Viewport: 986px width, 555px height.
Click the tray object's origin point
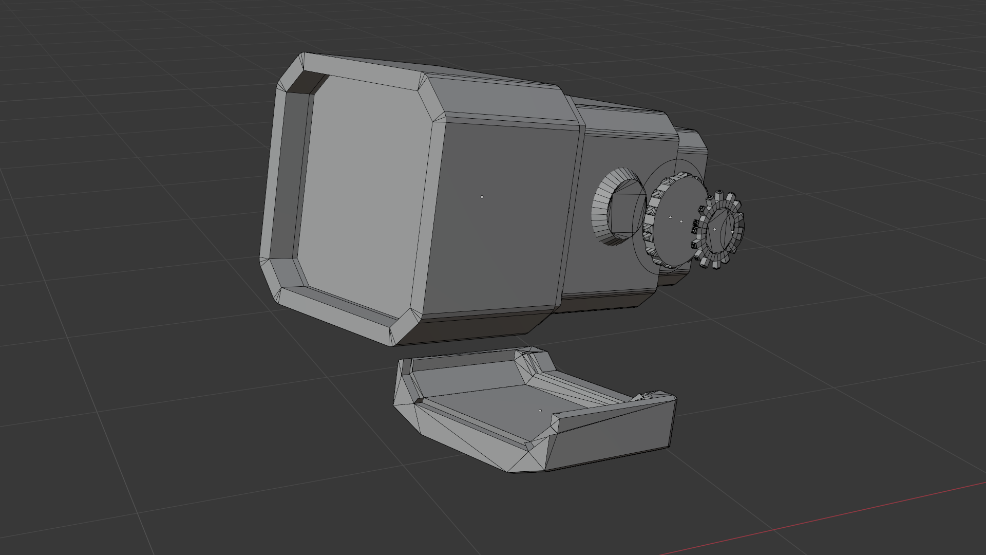[540, 411]
